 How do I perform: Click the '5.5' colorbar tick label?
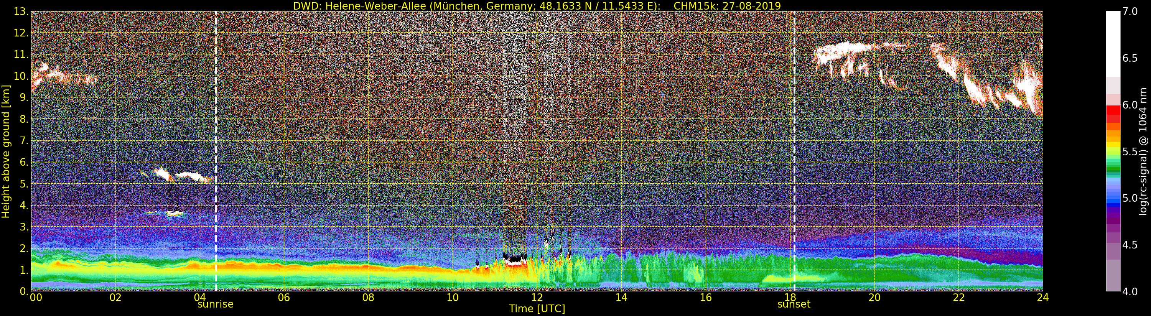pyautogui.click(x=1130, y=151)
